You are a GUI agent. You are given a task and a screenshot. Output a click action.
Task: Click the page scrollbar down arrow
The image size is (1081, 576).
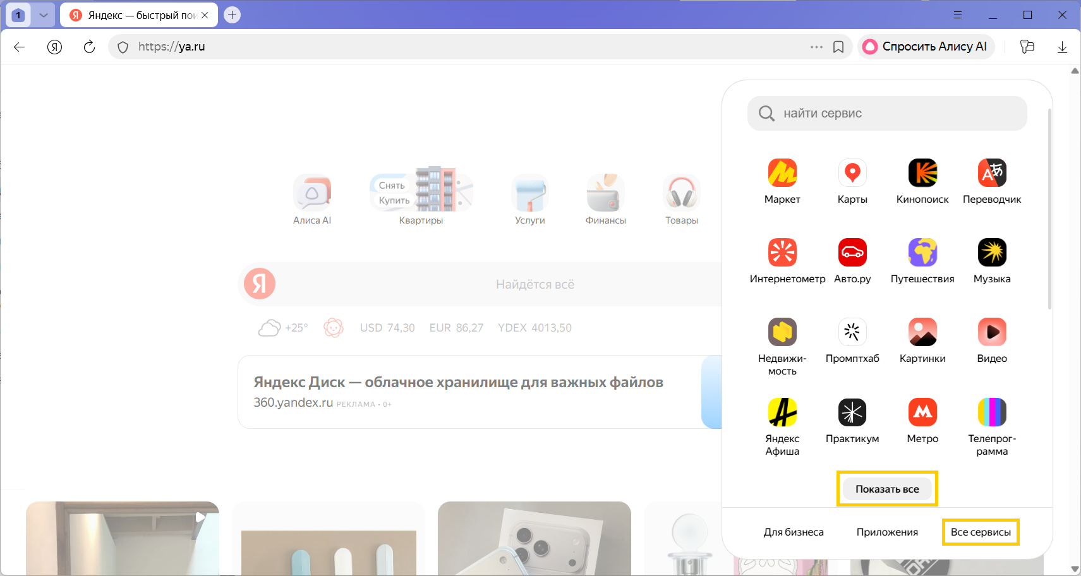point(1075,569)
